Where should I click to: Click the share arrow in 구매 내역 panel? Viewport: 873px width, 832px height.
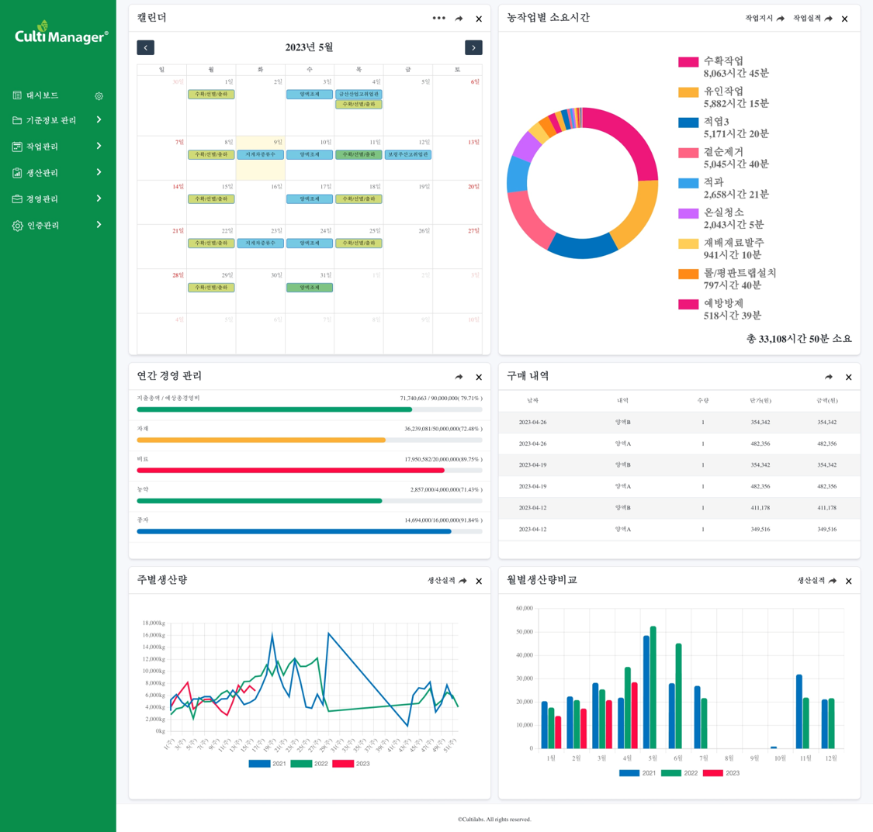click(x=828, y=377)
